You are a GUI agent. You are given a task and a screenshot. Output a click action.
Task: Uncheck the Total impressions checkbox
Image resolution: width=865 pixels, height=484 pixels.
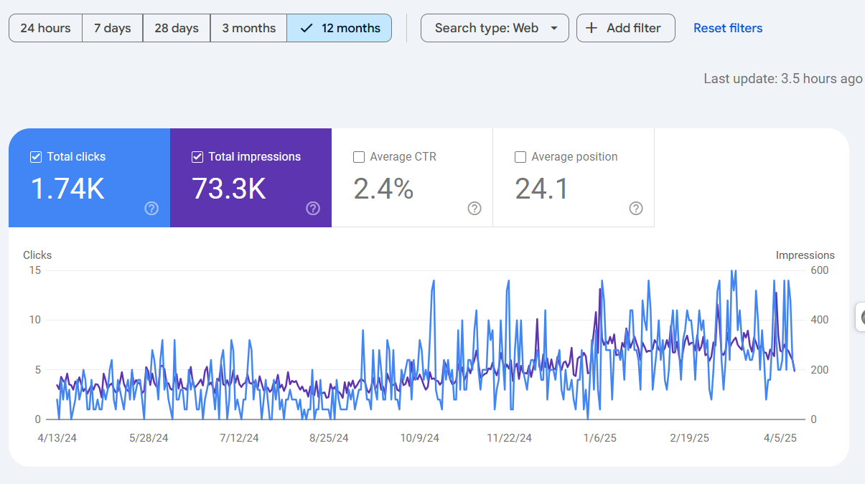pos(197,157)
